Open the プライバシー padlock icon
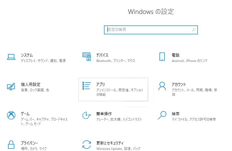This screenshot has height=151, width=232. 11,145
